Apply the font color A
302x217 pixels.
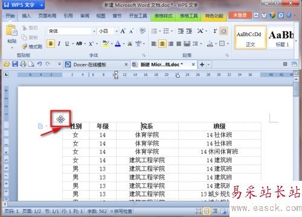(118, 43)
